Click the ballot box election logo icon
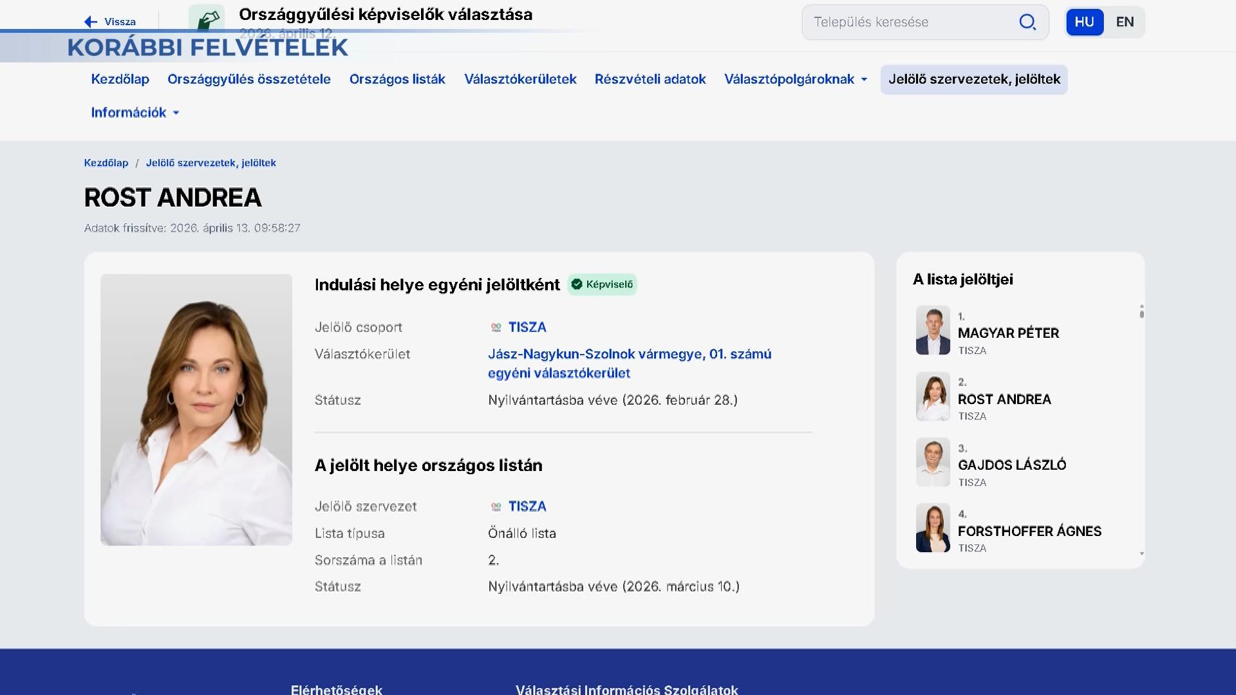This screenshot has height=695, width=1236. (x=207, y=18)
